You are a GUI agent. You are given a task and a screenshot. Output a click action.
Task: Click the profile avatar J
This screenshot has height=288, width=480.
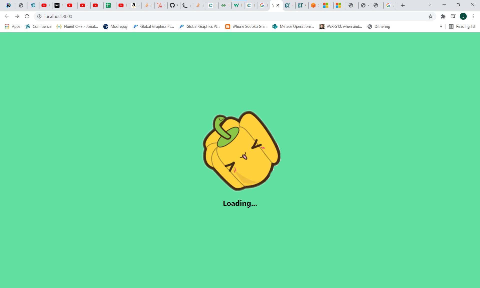tap(463, 17)
